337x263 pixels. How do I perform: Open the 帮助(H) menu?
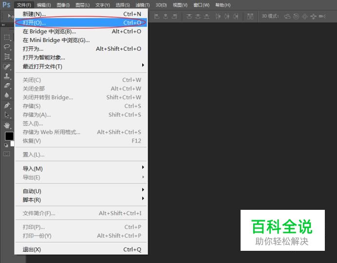tap(223, 5)
